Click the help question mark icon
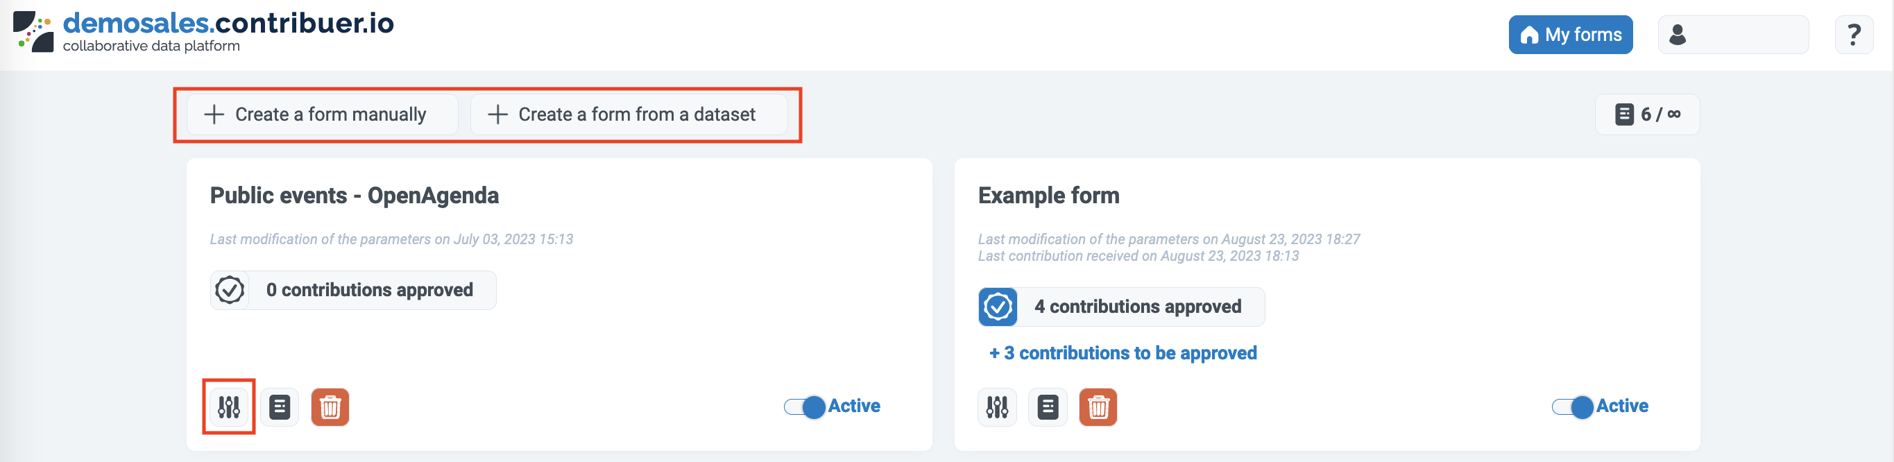1894x462 pixels. [1854, 35]
